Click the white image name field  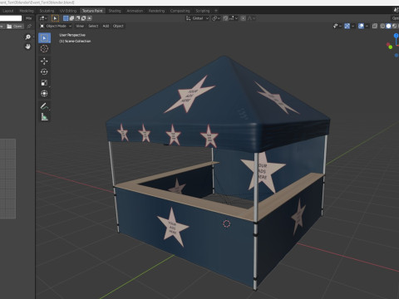(x=11, y=18)
